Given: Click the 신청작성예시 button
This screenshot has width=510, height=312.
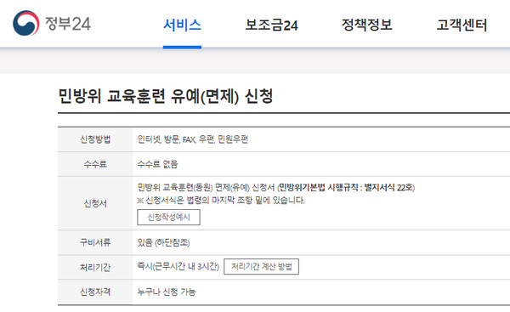Looking at the screenshot, I should (169, 218).
